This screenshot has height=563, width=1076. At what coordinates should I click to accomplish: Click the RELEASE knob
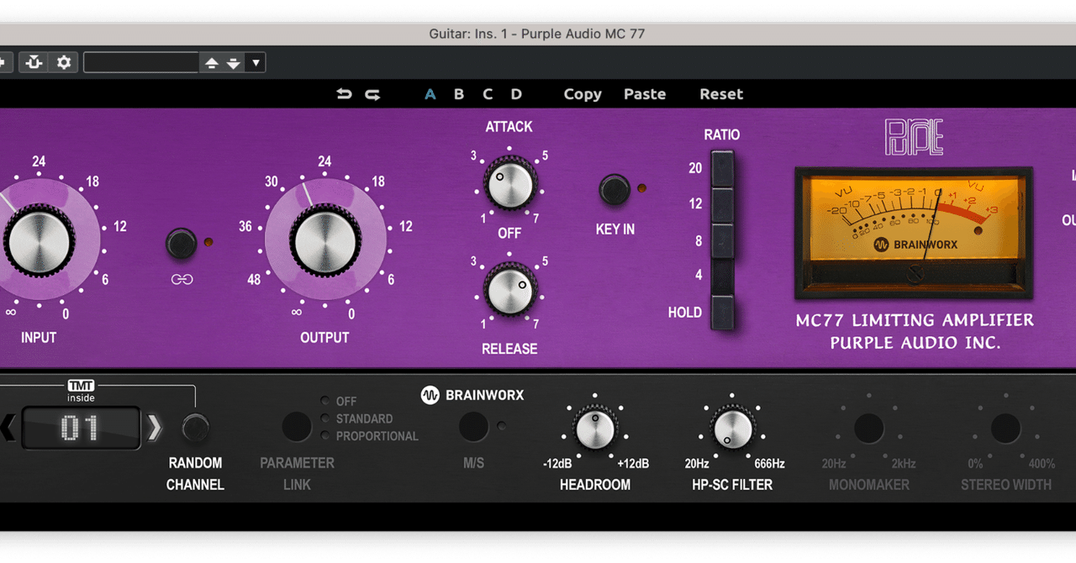point(510,291)
